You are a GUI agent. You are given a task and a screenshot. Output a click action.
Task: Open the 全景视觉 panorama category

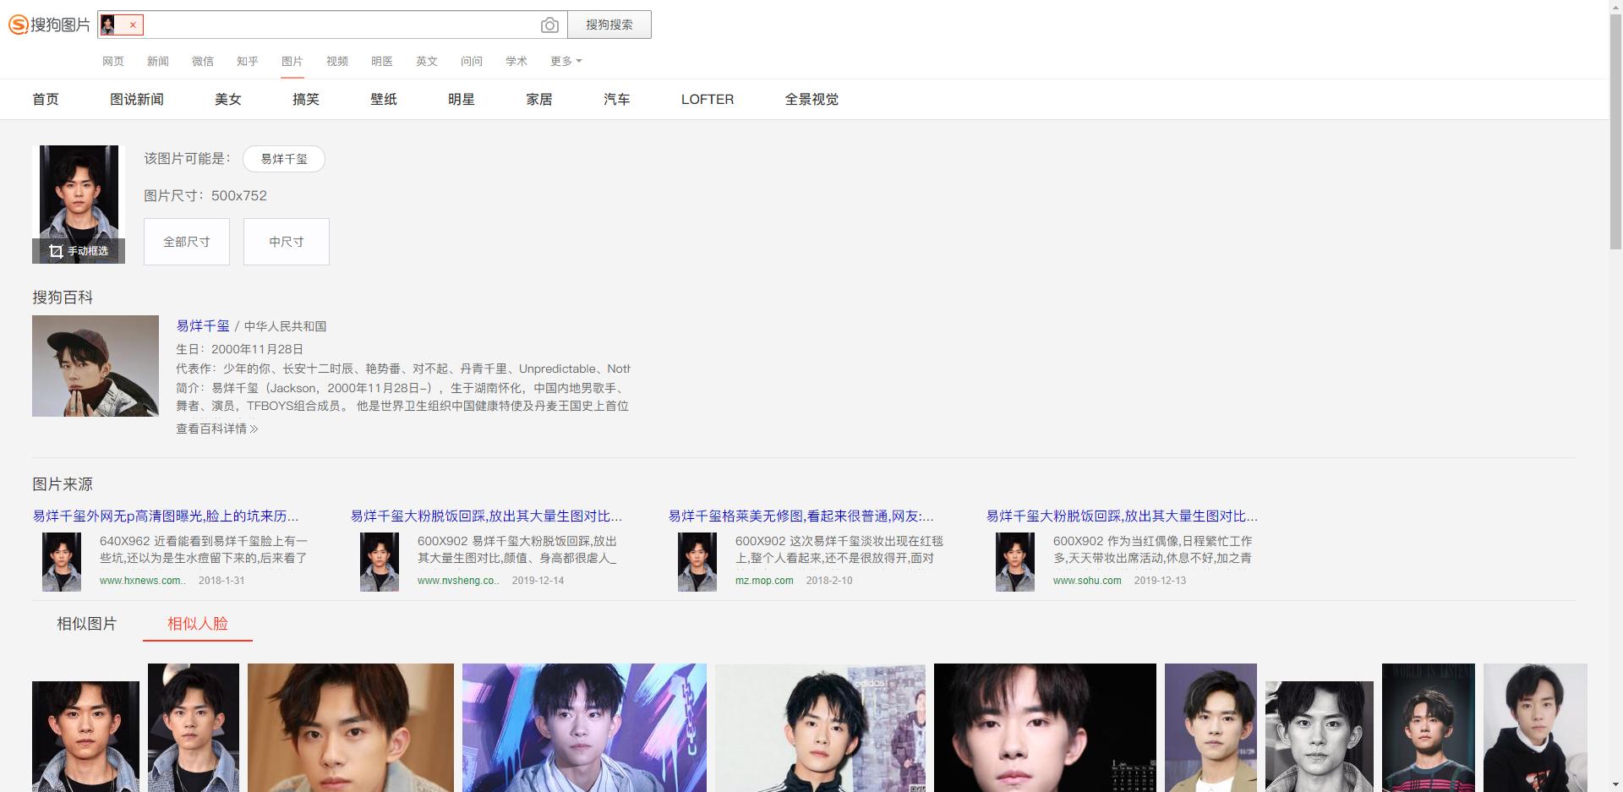coord(811,99)
